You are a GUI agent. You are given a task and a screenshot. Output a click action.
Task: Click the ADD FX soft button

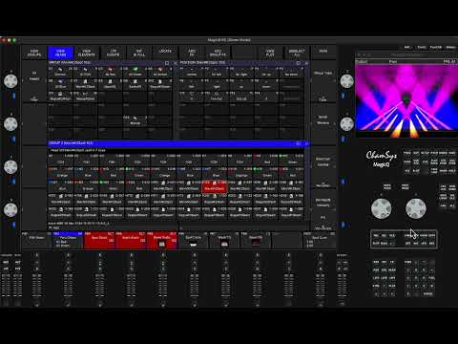coord(192,53)
